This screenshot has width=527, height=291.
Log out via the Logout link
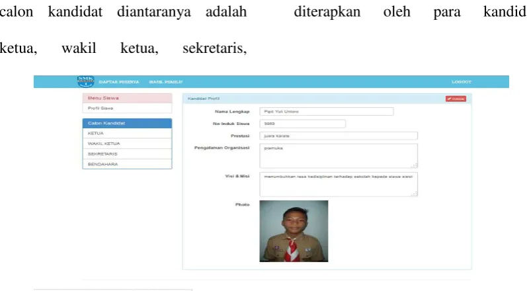coord(462,82)
